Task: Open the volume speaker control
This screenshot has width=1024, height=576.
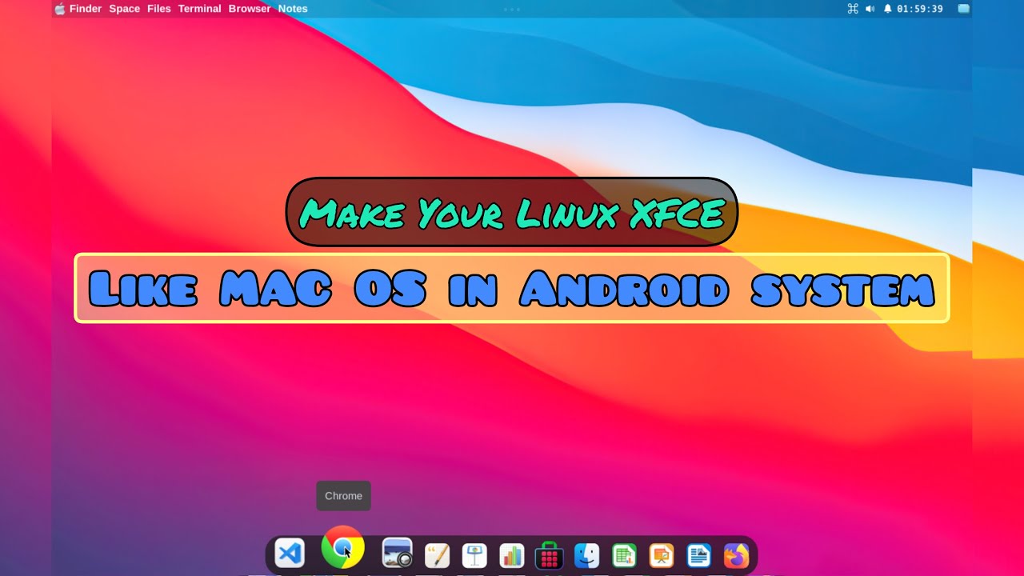Action: pos(870,9)
